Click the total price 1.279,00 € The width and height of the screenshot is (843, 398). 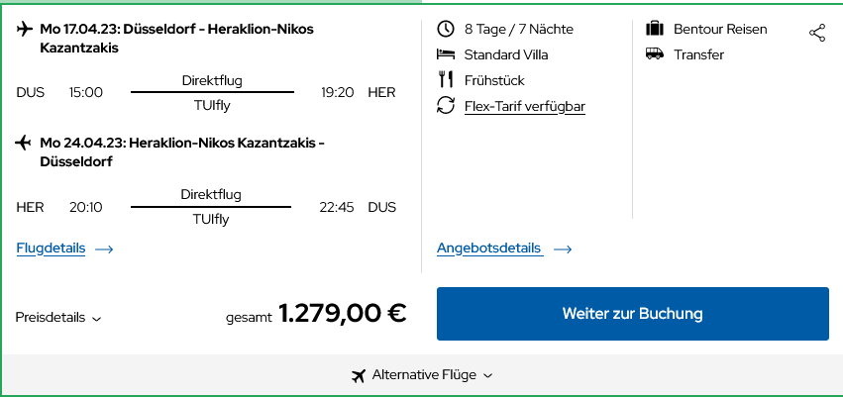tap(342, 314)
